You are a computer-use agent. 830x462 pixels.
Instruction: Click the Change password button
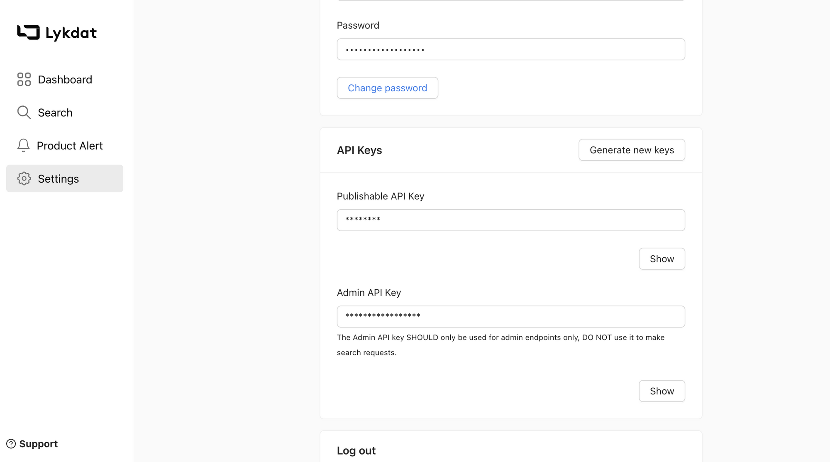click(x=387, y=88)
